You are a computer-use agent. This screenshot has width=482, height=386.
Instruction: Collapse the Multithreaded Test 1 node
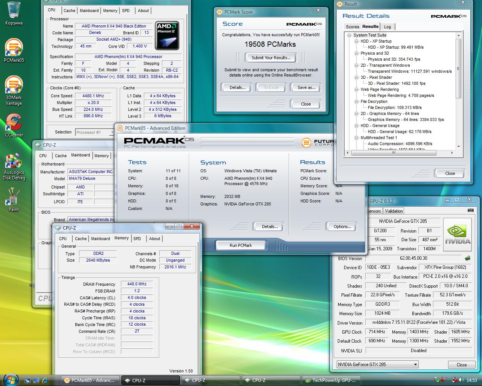point(357,138)
